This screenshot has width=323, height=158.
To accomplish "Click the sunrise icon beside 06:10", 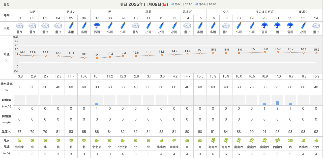I will click(173, 4).
